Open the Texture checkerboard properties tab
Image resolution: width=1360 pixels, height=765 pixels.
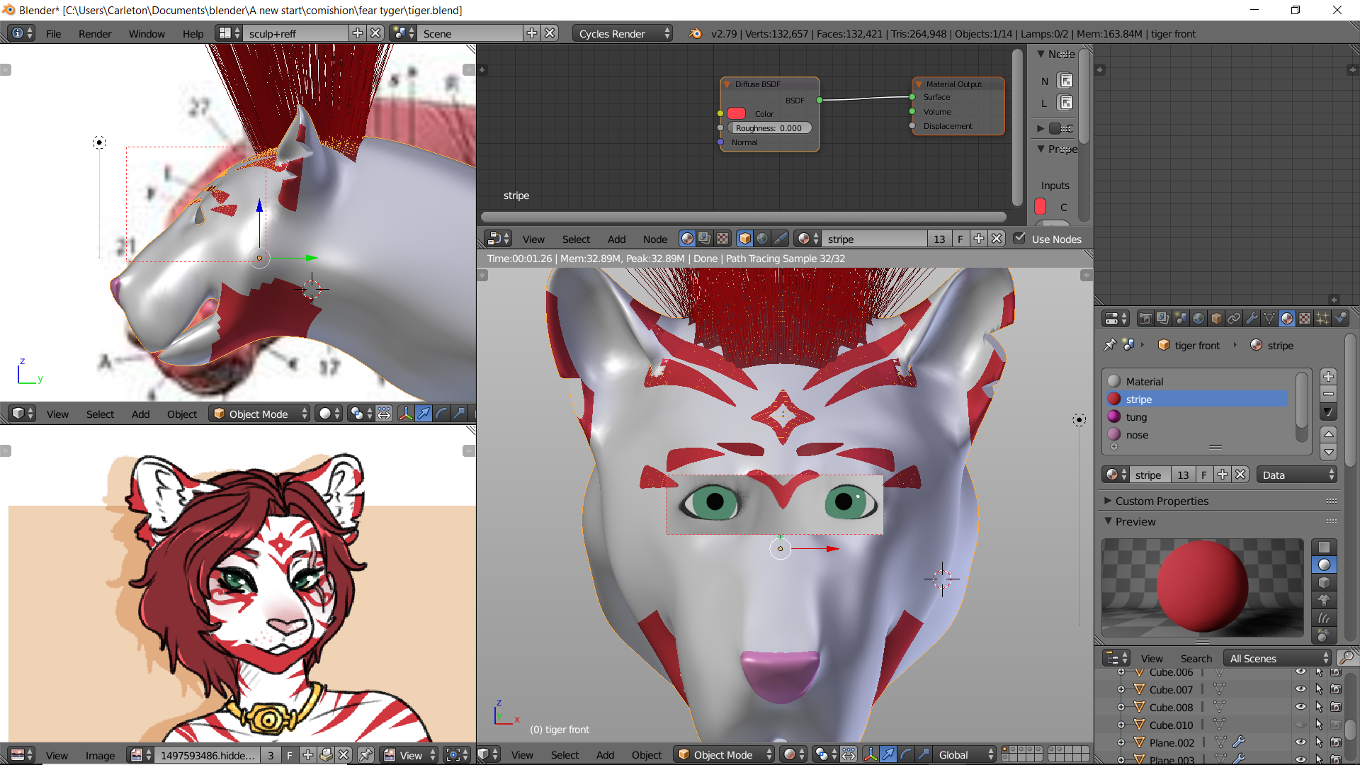click(1305, 319)
